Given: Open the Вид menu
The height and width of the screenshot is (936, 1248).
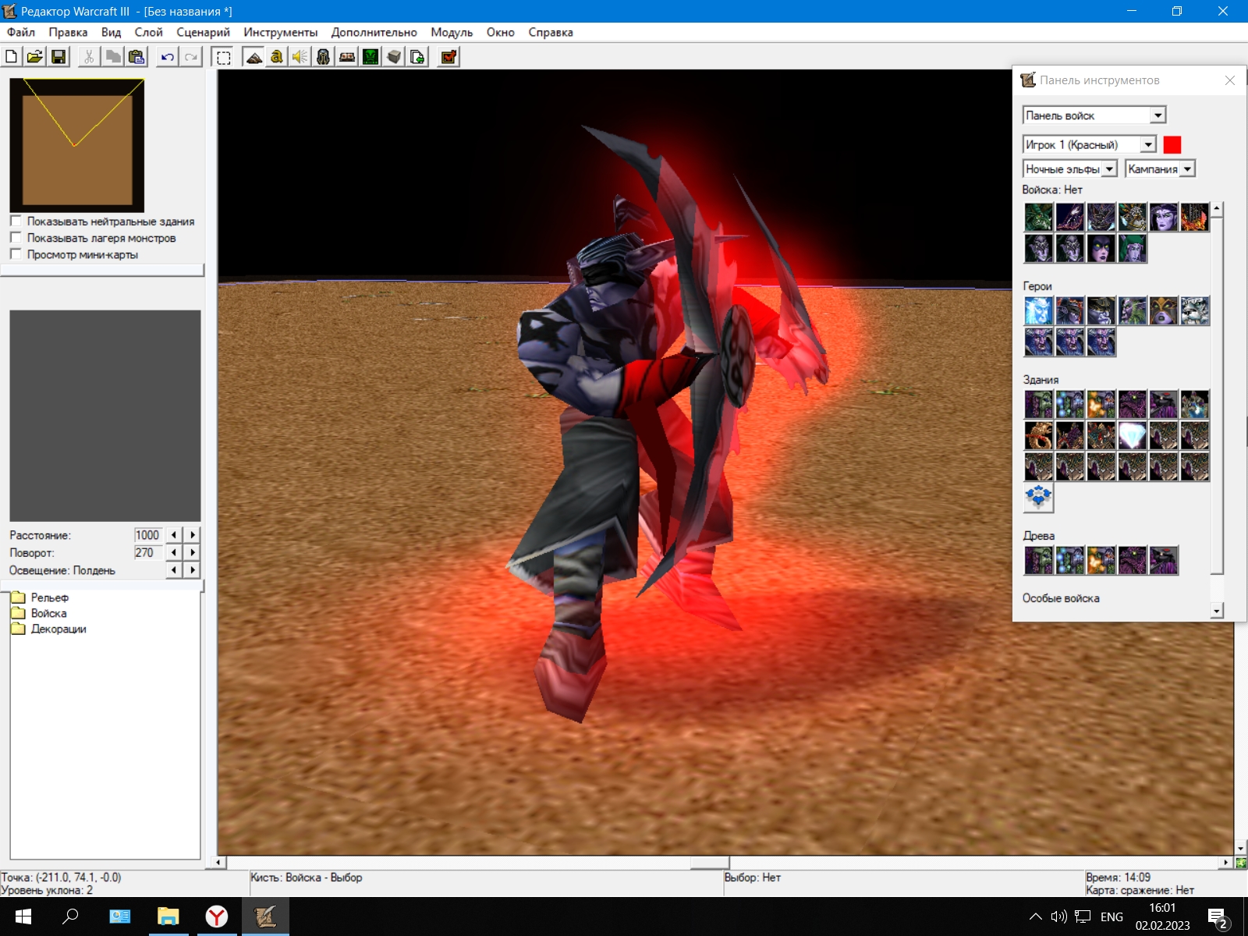Looking at the screenshot, I should [x=111, y=32].
